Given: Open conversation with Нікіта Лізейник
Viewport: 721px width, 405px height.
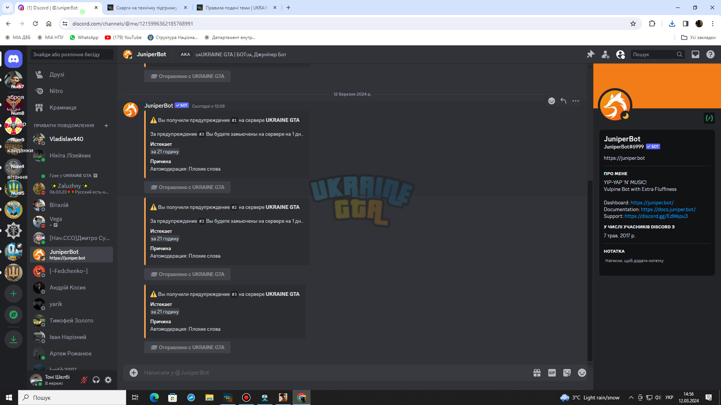Looking at the screenshot, I should tap(71, 156).
